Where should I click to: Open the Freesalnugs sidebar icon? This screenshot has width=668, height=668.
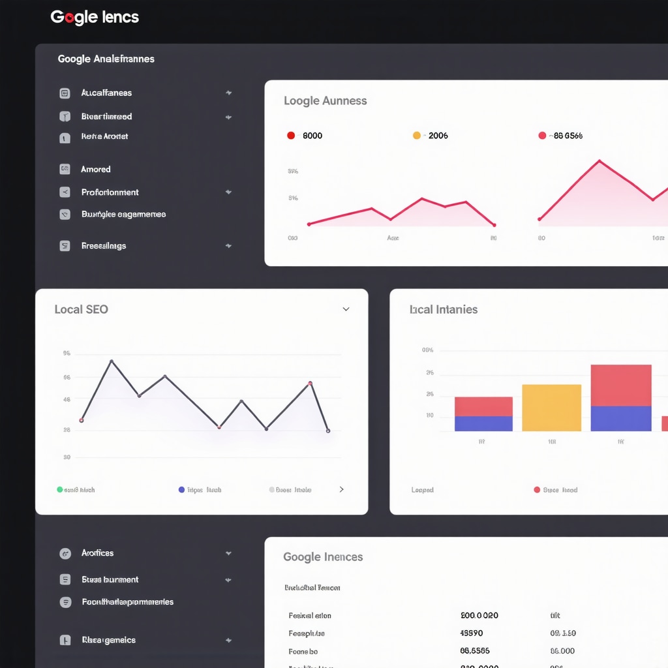click(65, 246)
